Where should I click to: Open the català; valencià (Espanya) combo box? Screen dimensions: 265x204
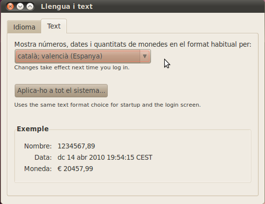[83, 56]
